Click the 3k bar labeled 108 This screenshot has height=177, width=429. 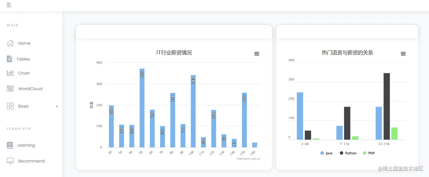[121, 136]
